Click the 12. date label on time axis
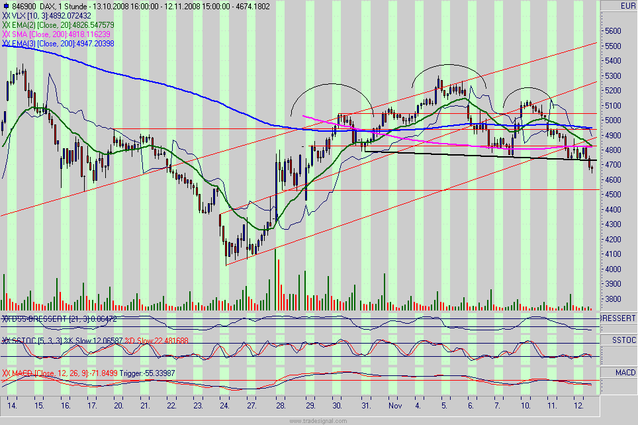 tap(578, 405)
